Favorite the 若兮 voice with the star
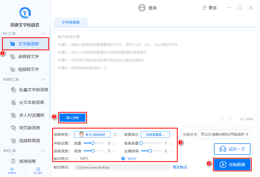This screenshot has width=260, height=177. 115,134
